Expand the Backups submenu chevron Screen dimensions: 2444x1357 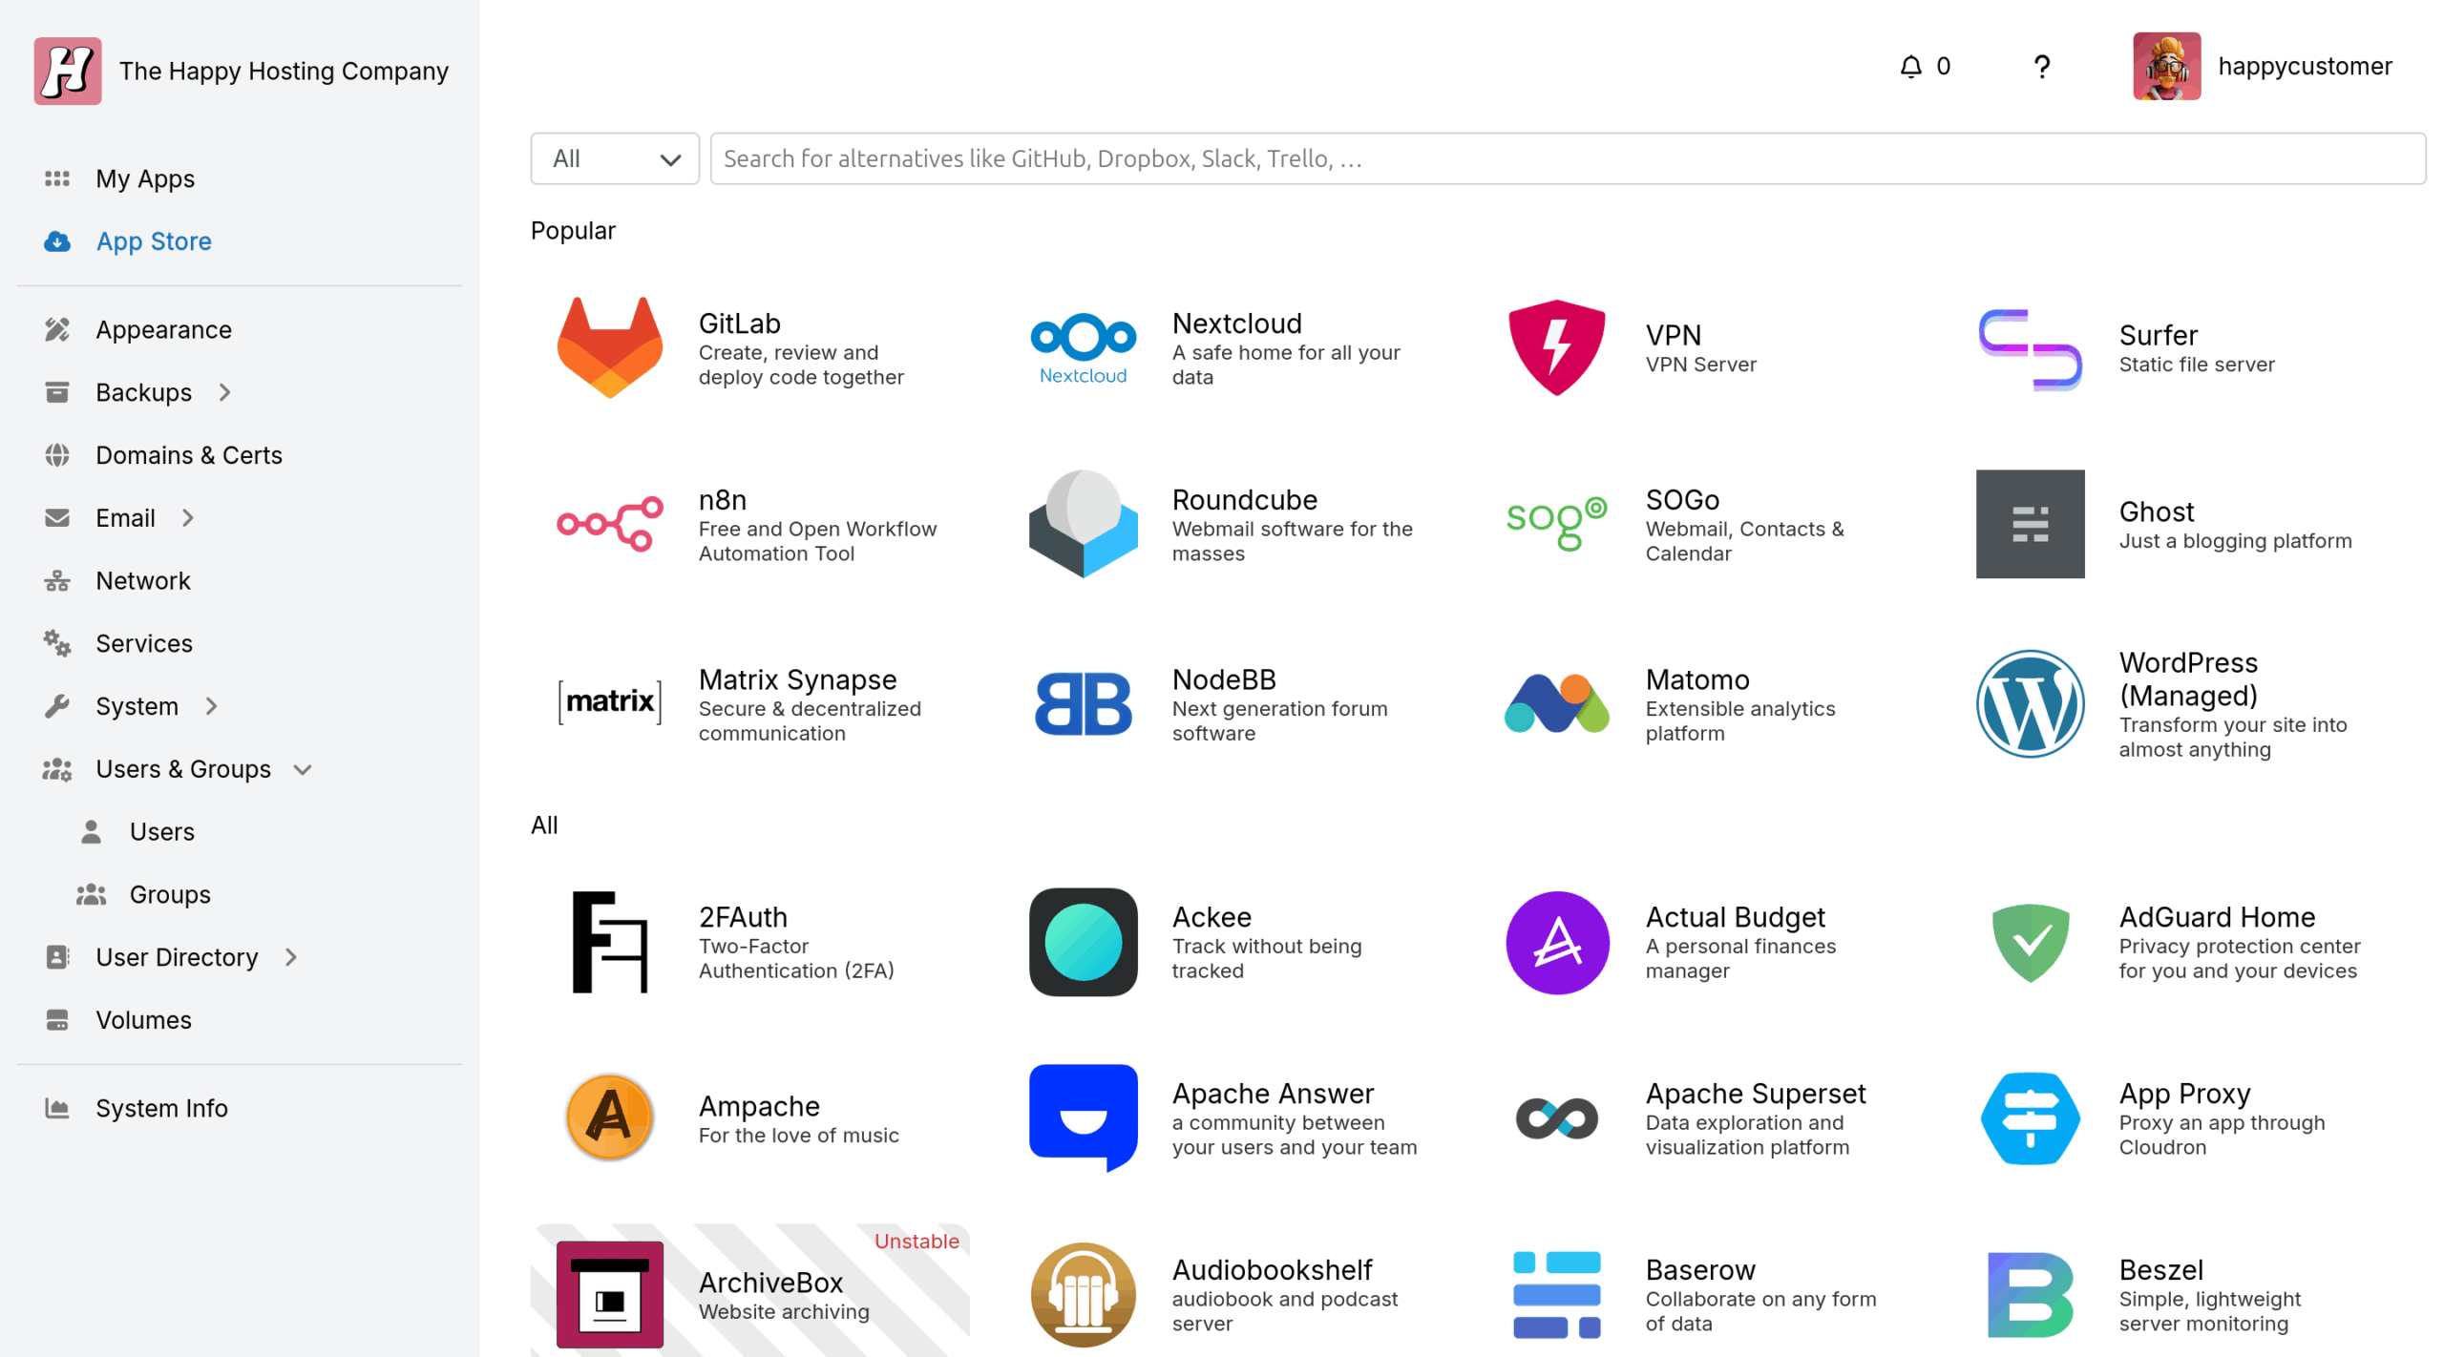pyautogui.click(x=225, y=392)
